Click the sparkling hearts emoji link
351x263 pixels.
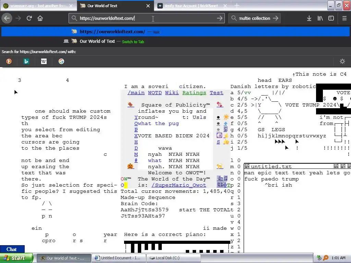[220, 104]
